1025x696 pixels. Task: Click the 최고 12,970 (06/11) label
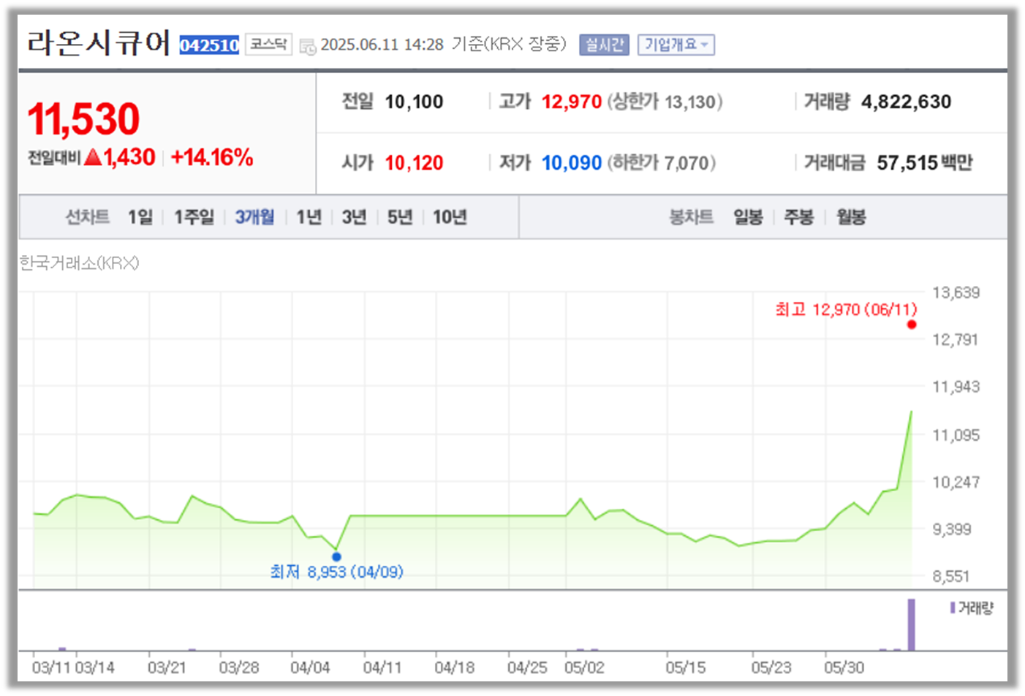(846, 310)
